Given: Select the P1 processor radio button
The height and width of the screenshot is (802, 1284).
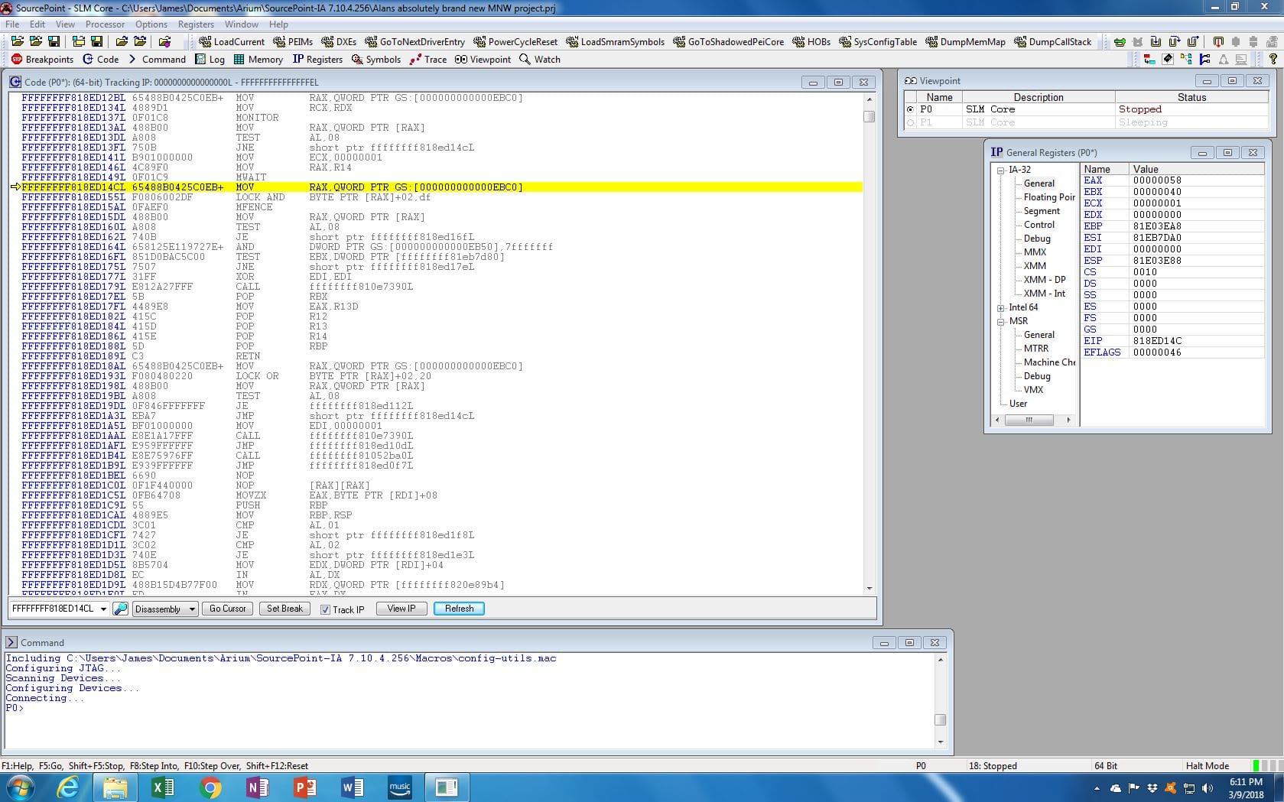Looking at the screenshot, I should pos(910,122).
